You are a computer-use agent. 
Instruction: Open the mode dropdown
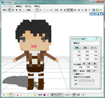click(68, 95)
